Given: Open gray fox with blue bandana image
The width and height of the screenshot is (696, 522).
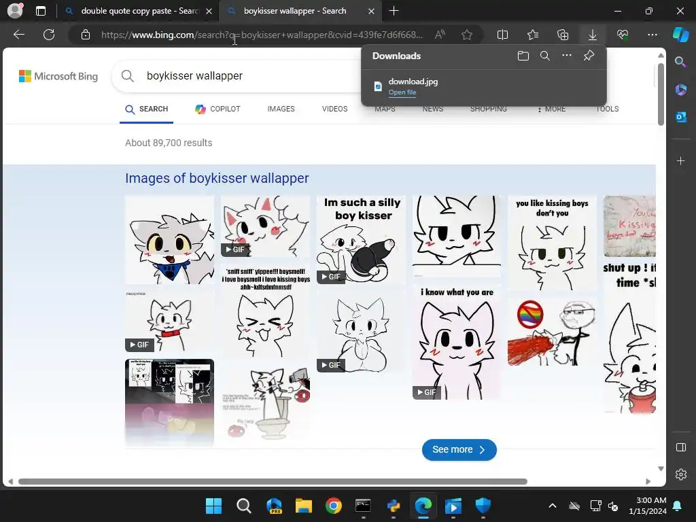Looking at the screenshot, I should [x=169, y=240].
